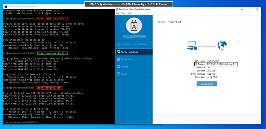Click the last empty command prompt line
Image resolution: width=266 pixels, height=129 pixels.
pos(20,122)
